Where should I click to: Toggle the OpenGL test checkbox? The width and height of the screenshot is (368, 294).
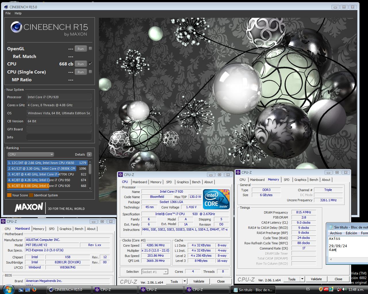pos(90,49)
